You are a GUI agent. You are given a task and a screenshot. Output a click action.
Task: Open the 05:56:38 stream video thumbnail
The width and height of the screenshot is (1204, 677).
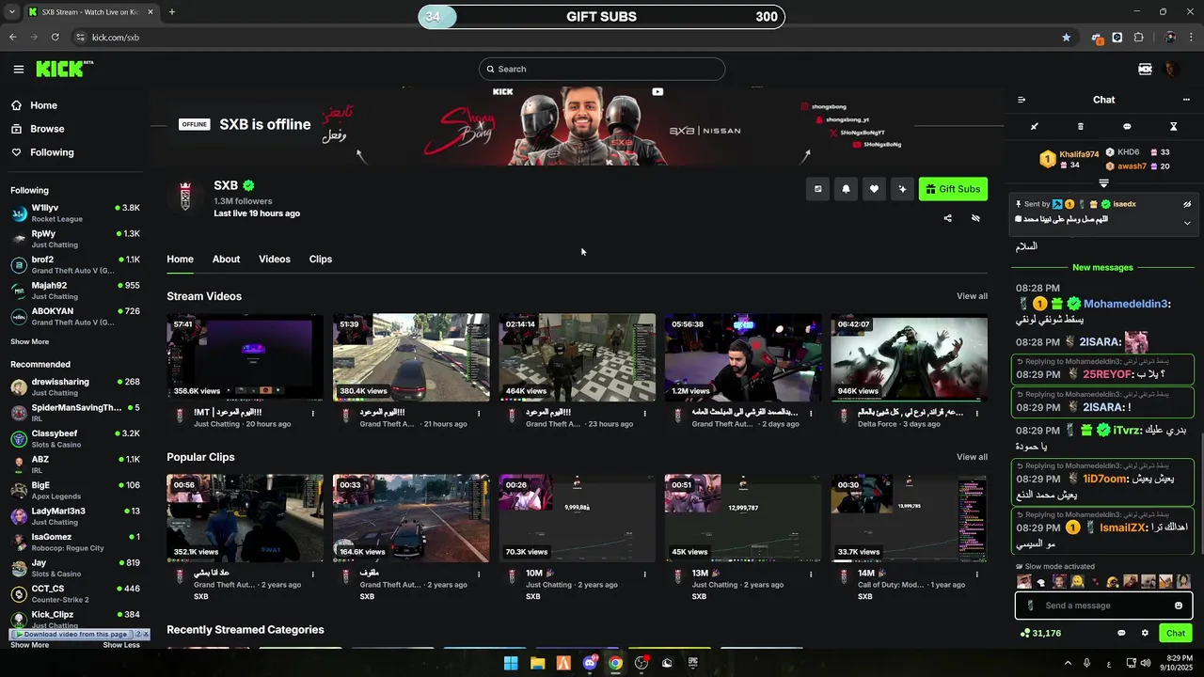tap(743, 358)
